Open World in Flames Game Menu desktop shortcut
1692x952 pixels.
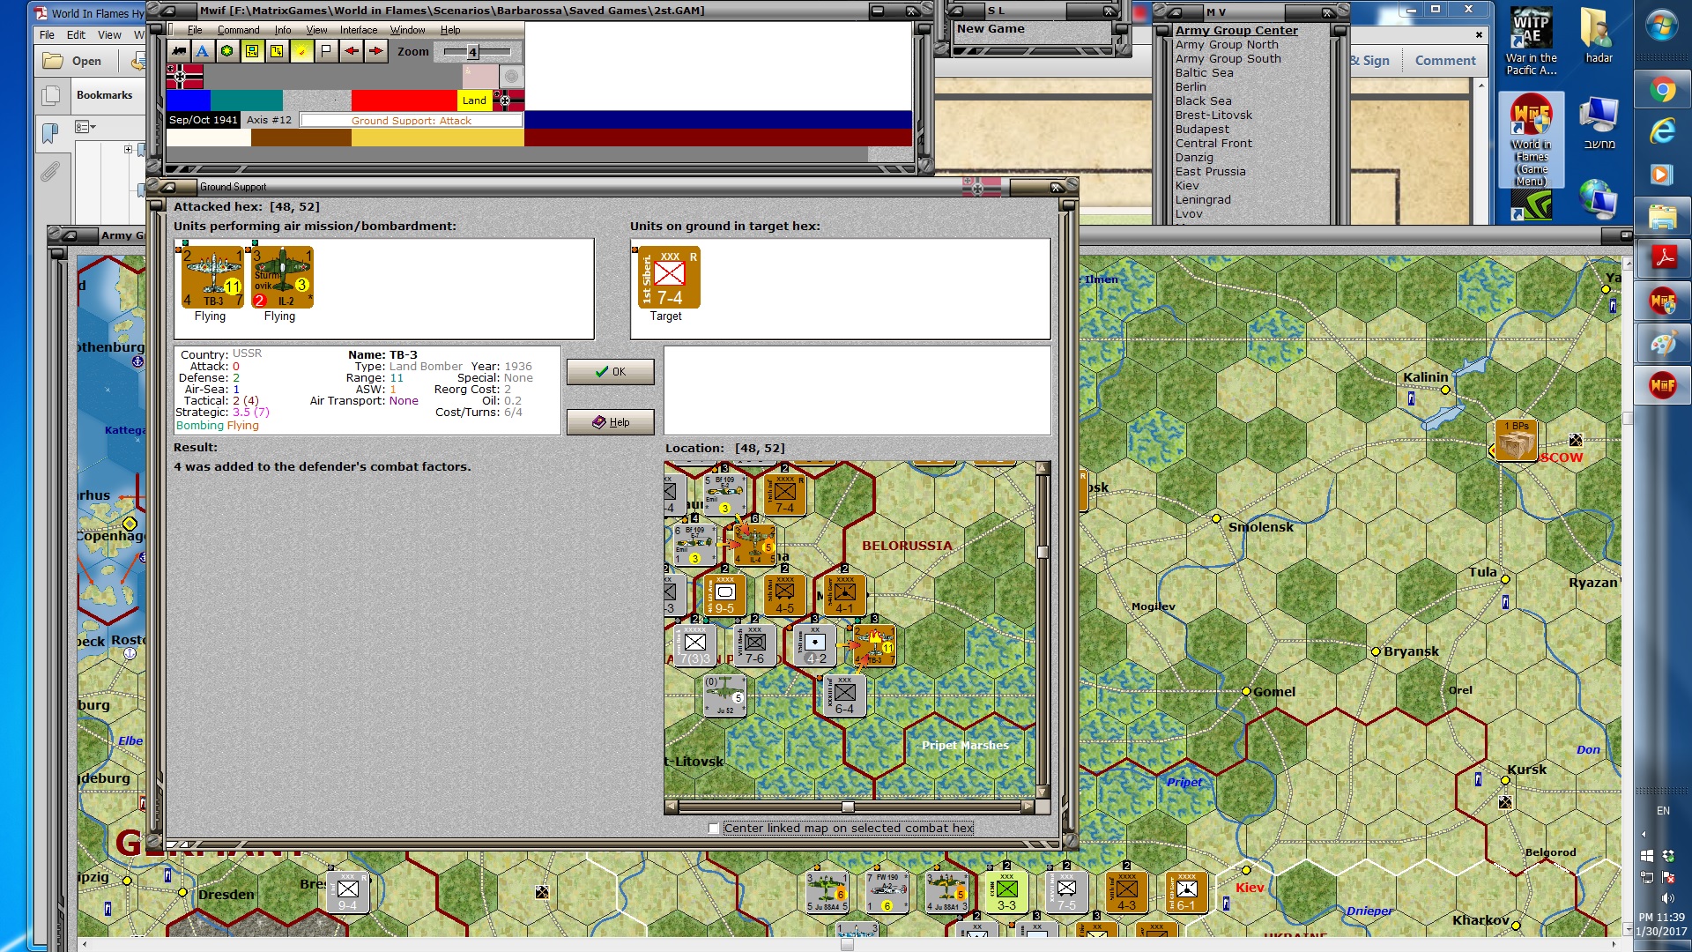pos(1532,141)
